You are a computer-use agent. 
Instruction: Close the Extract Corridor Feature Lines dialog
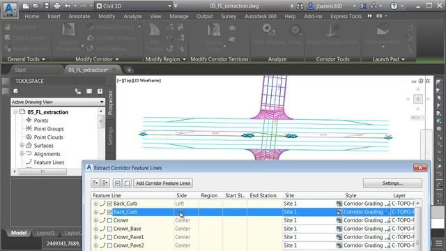coord(420,167)
